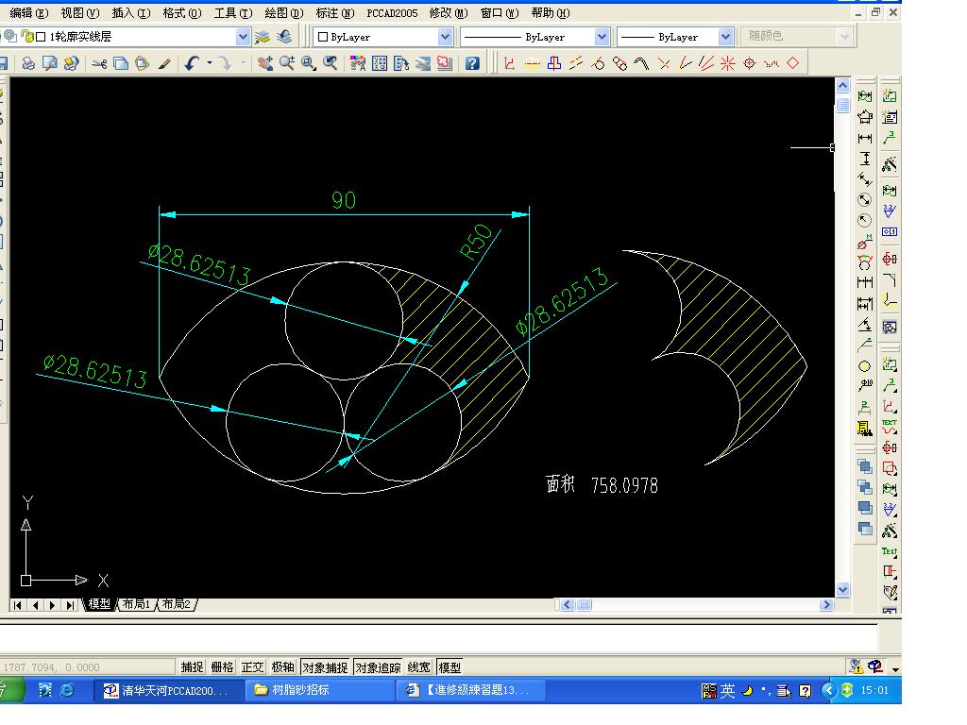Select the target circle center-mark tool
967x725 pixels.
[750, 63]
